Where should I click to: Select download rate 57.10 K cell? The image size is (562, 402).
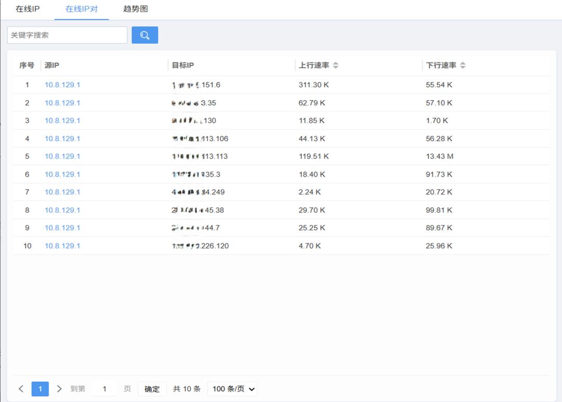tap(439, 103)
